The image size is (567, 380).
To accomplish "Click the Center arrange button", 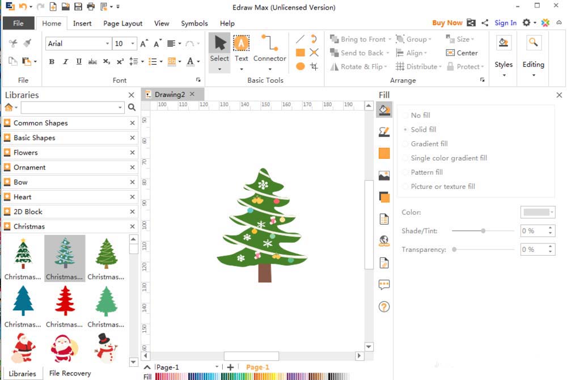I will [x=462, y=53].
